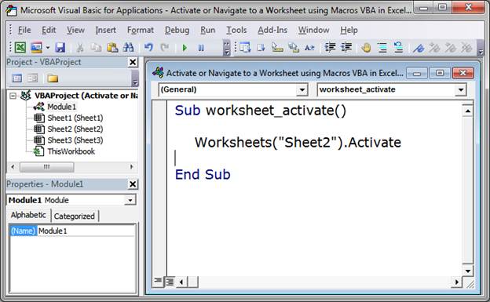Expand the Edit toolbar overflow at far right
The image size is (490, 302).
point(481,48)
